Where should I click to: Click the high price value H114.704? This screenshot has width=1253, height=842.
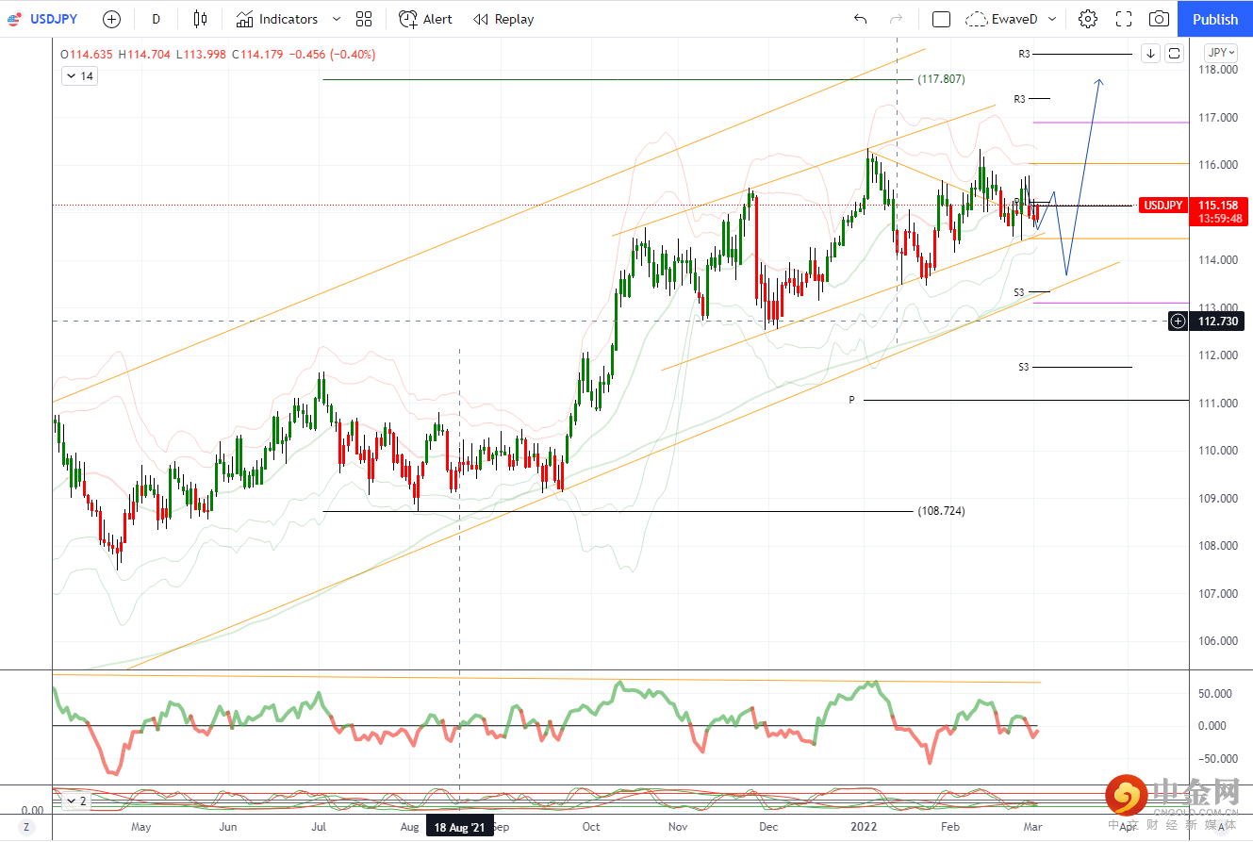click(x=144, y=55)
